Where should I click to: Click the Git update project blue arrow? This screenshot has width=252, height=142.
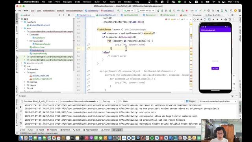[196, 11]
